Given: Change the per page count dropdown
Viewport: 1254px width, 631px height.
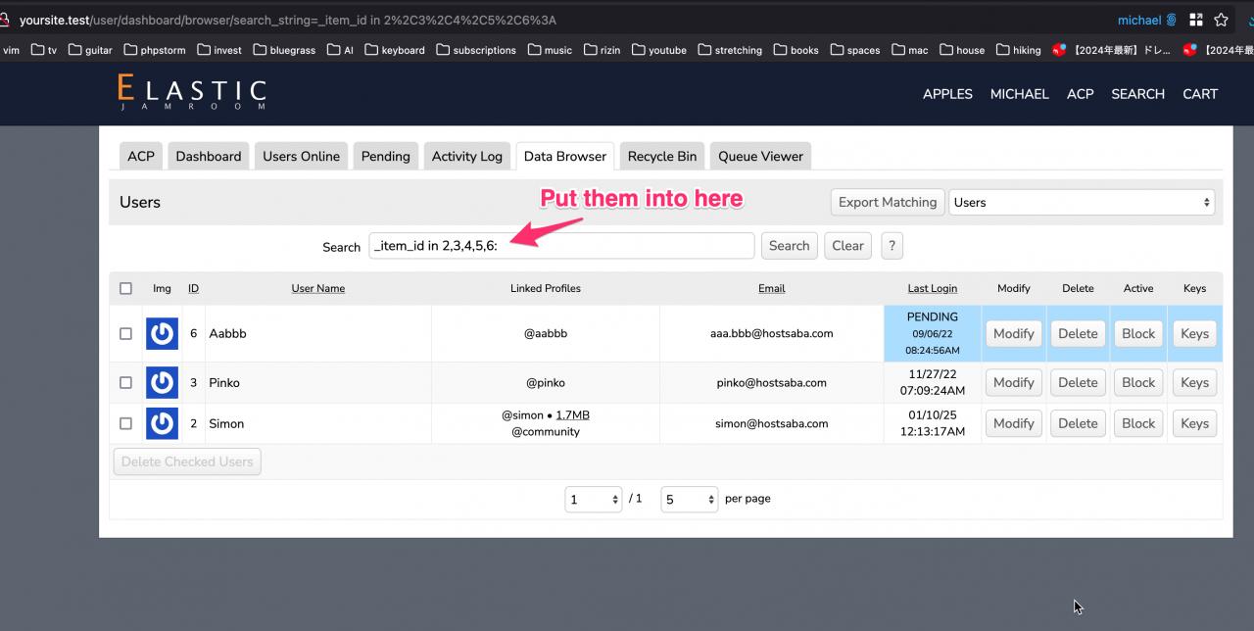Looking at the screenshot, I should pos(689,500).
